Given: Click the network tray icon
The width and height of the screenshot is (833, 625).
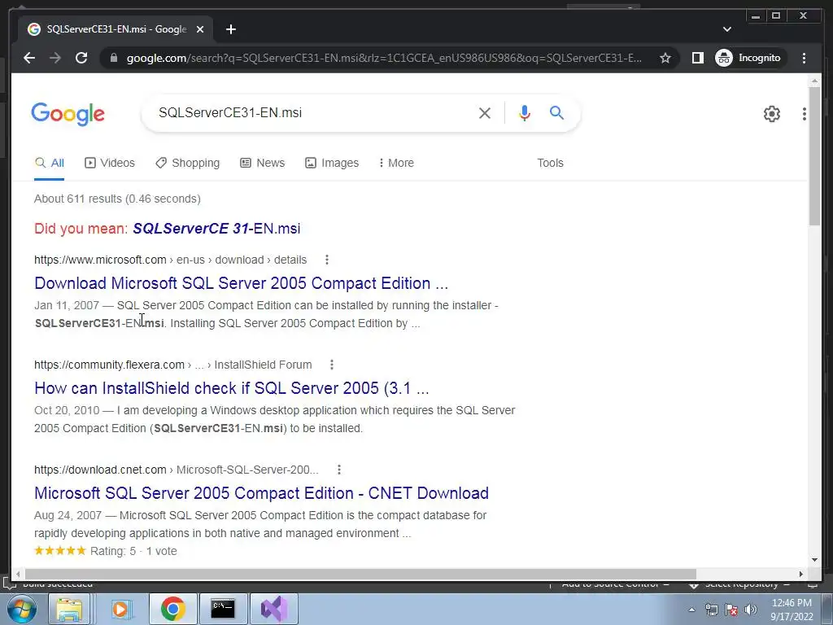Looking at the screenshot, I should (x=711, y=610).
